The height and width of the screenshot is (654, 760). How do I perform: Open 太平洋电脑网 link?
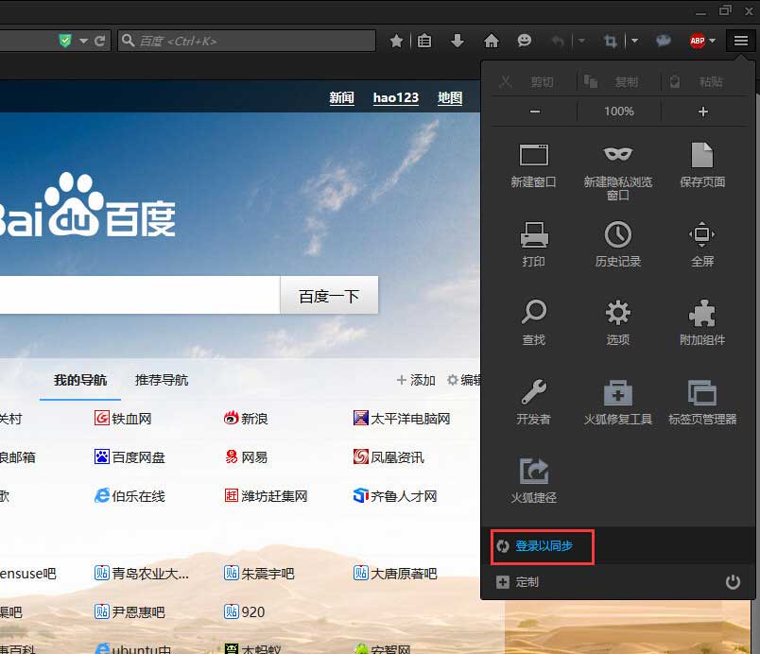coord(402,419)
